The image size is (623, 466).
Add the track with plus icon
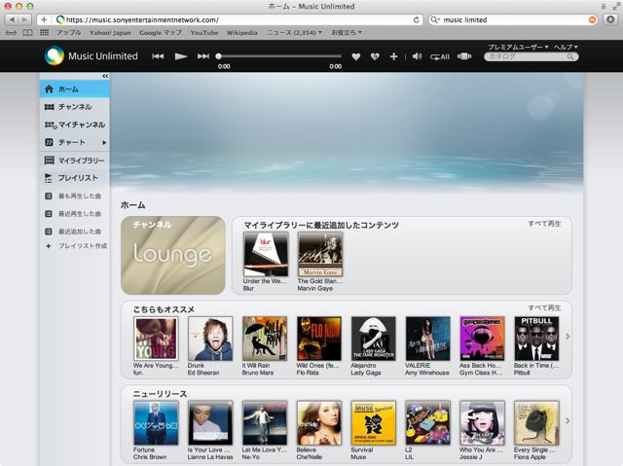(393, 56)
